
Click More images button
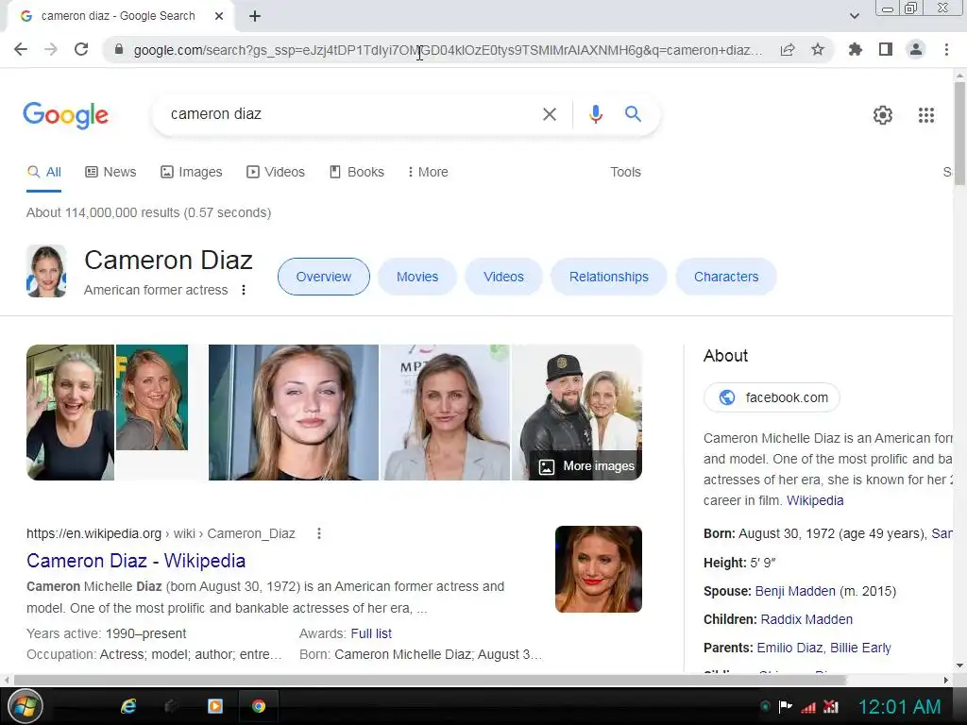point(586,466)
